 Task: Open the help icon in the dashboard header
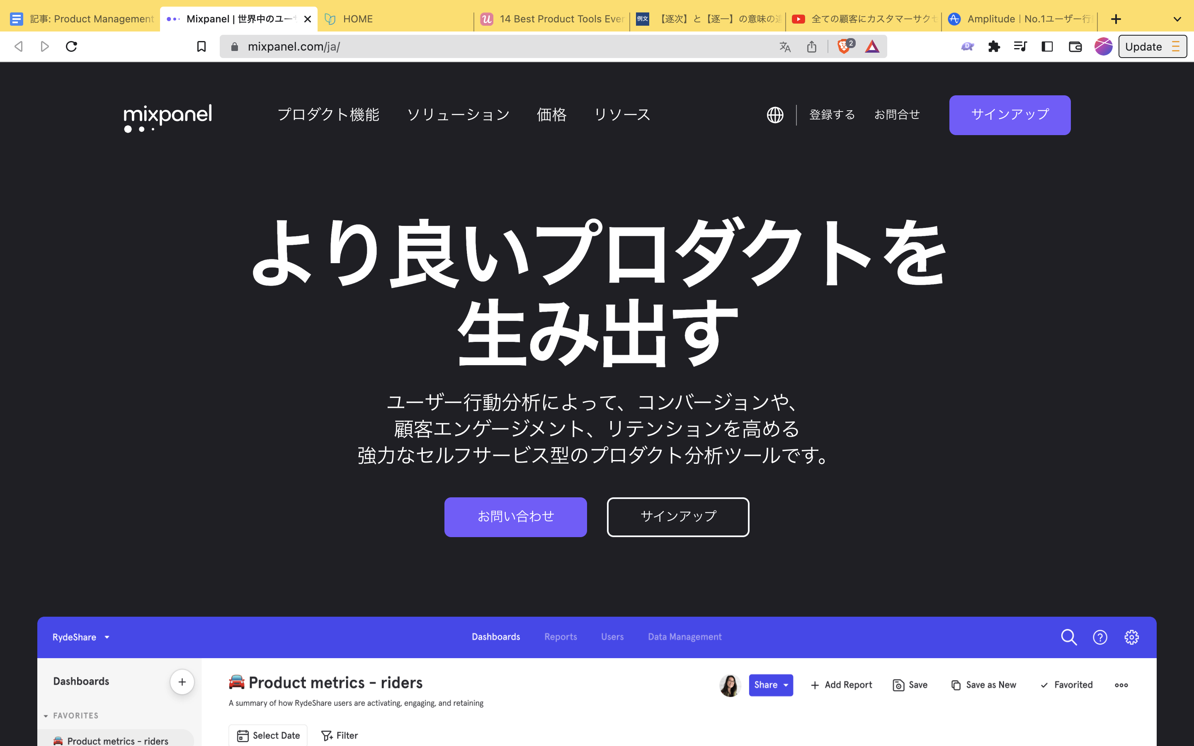(1100, 637)
